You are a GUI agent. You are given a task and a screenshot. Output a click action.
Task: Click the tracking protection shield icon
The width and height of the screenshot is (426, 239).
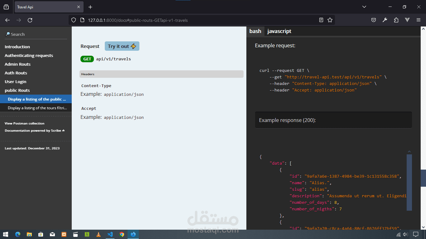(74, 20)
